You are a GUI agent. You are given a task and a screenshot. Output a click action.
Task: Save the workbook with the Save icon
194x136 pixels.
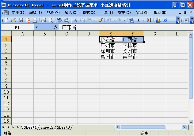21,20
